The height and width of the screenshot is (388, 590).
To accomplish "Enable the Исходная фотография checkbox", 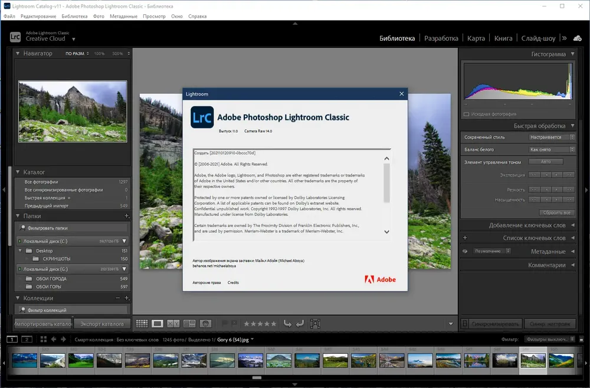I will (x=467, y=114).
